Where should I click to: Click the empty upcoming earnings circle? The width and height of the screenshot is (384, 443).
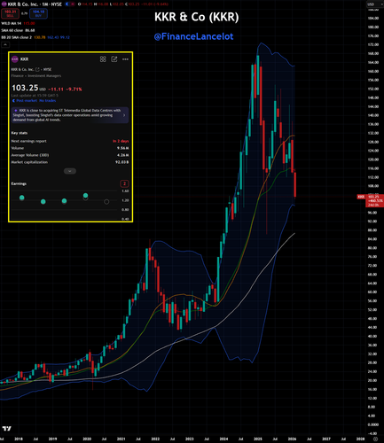pyautogui.click(x=106, y=202)
